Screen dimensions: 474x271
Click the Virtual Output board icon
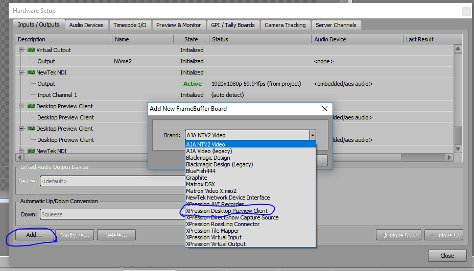31,50
